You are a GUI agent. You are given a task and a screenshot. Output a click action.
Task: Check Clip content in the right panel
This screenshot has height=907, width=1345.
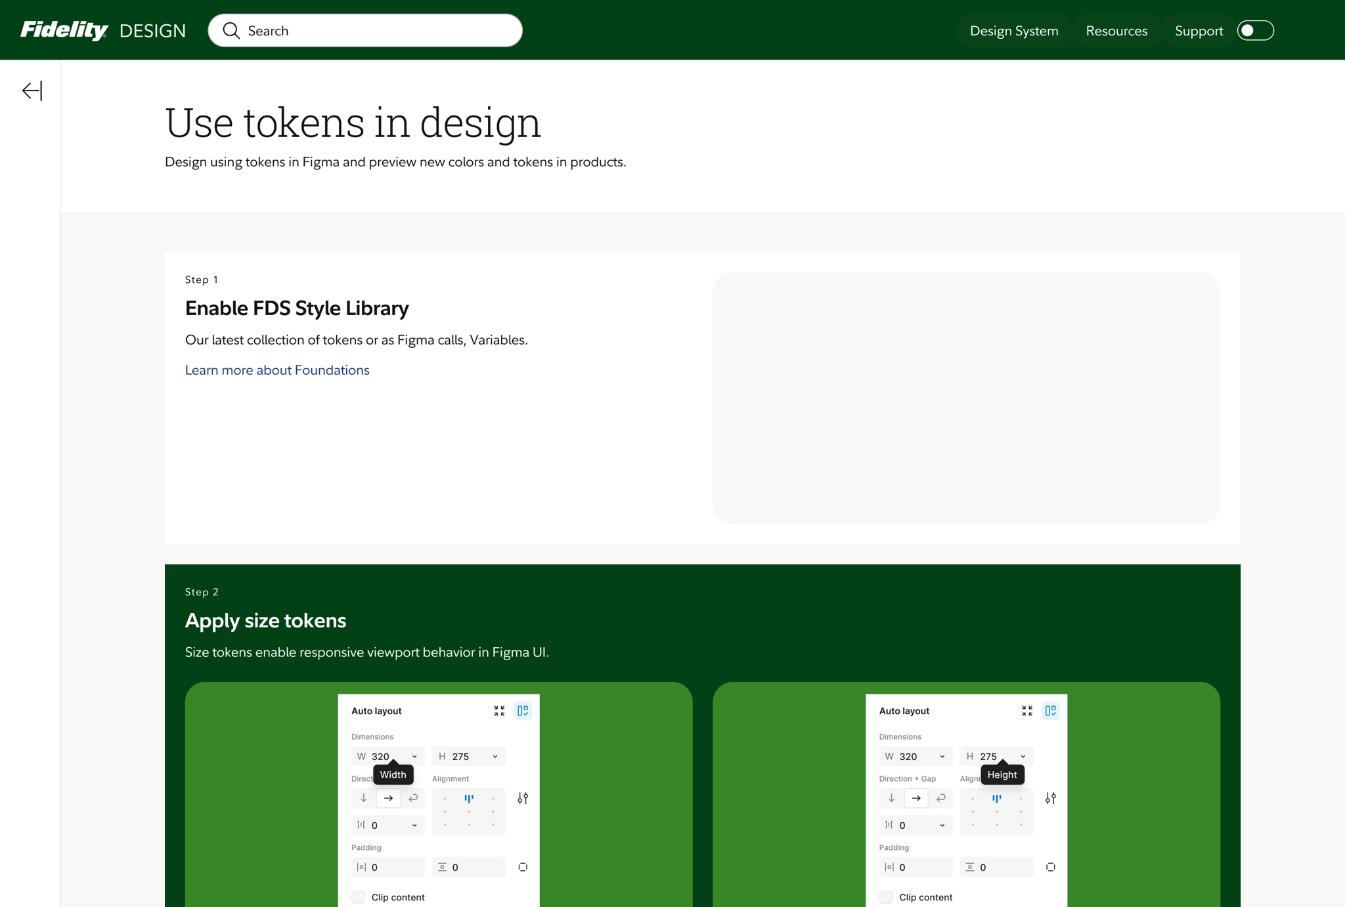pyautogui.click(x=886, y=897)
